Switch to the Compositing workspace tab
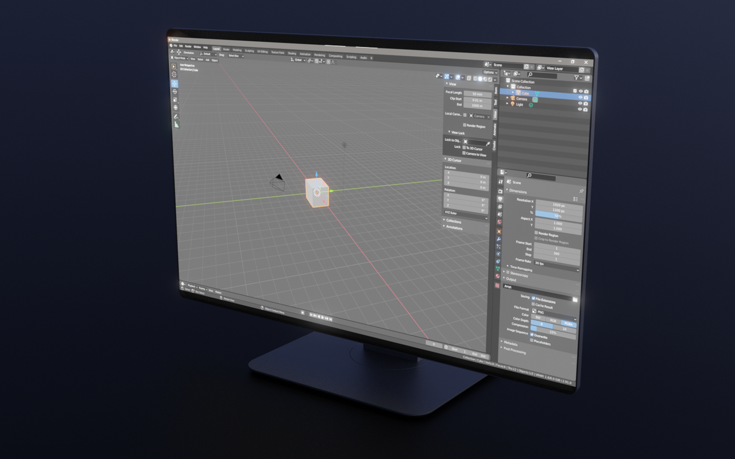735x459 pixels. (x=335, y=56)
